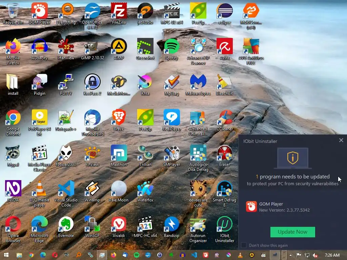The height and width of the screenshot is (260, 347).
Task: Select the PotPlayer 64 bit desktop shortcut
Action: pos(39,123)
